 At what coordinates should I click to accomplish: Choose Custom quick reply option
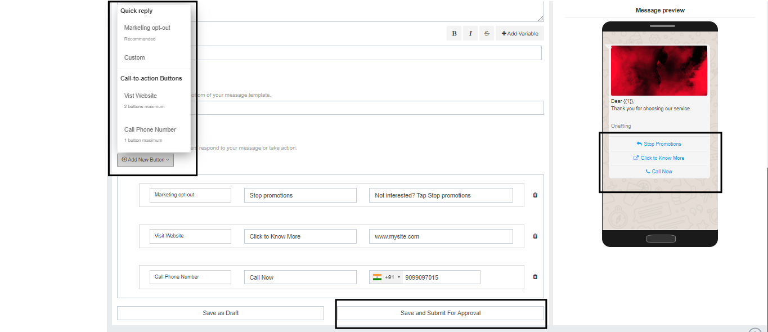click(135, 57)
